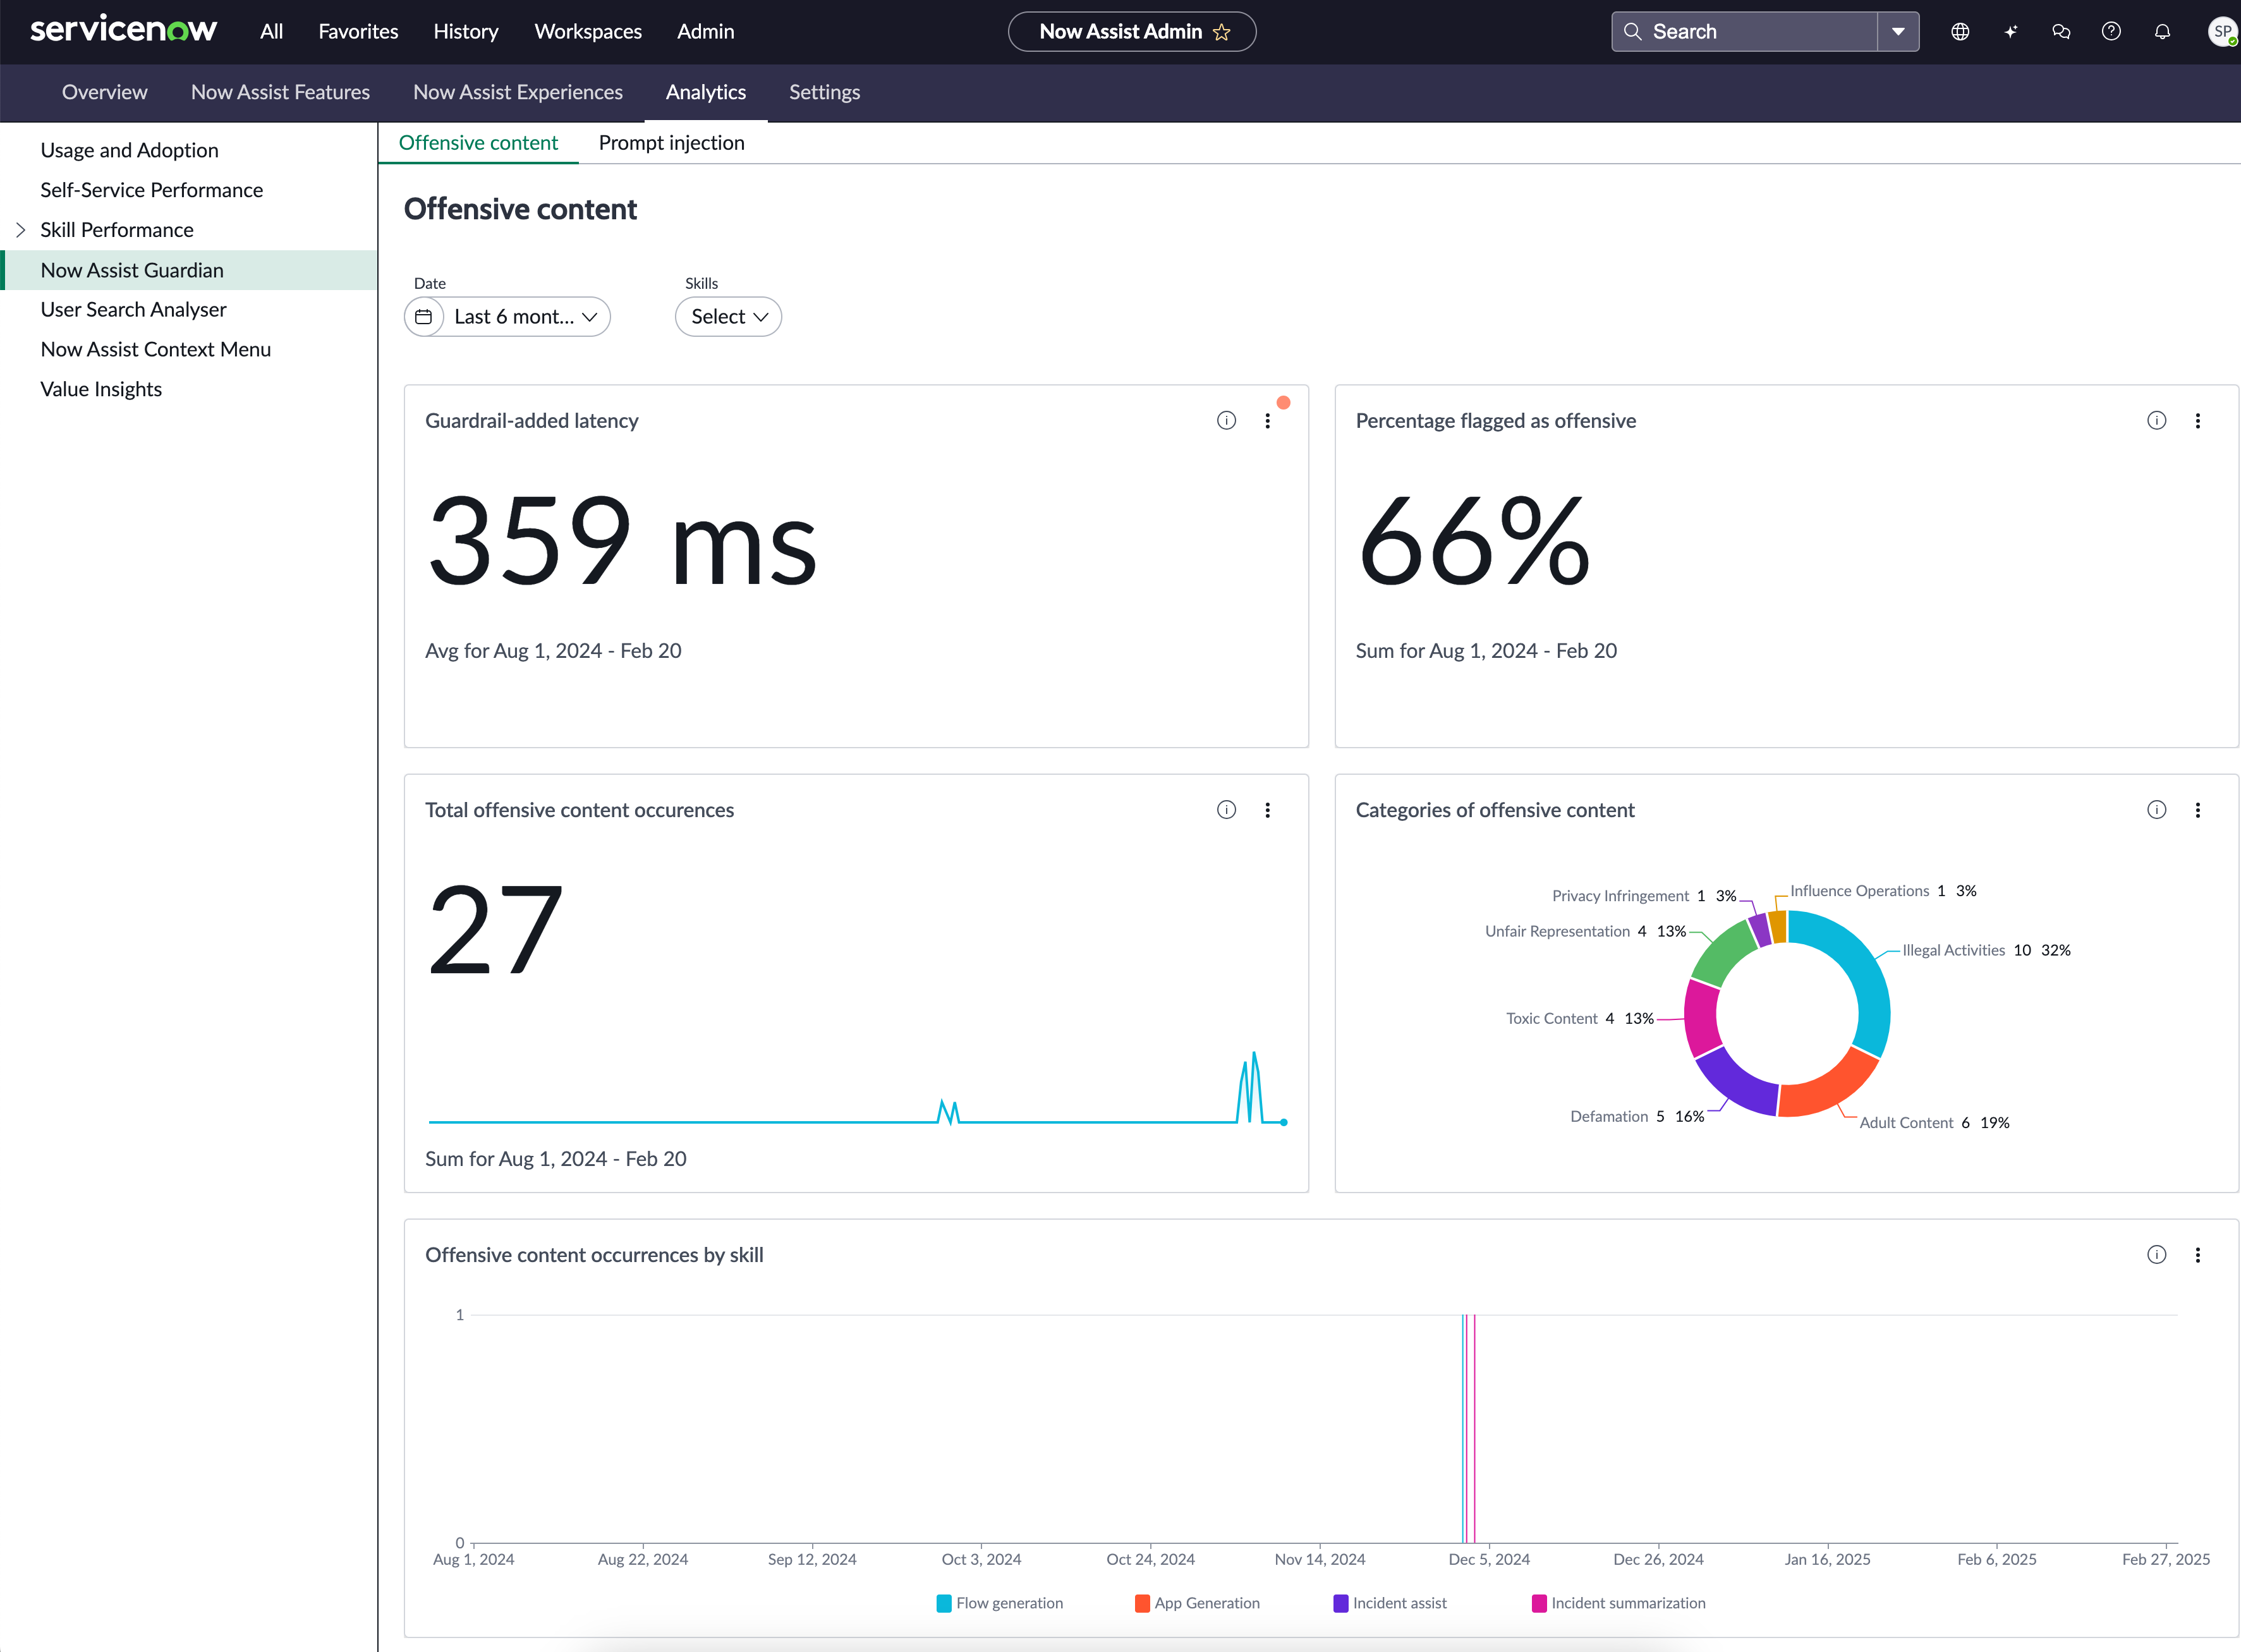Screen dimensions: 2241x1652
Task: Open the help question mark icon
Action: pos(2111,32)
